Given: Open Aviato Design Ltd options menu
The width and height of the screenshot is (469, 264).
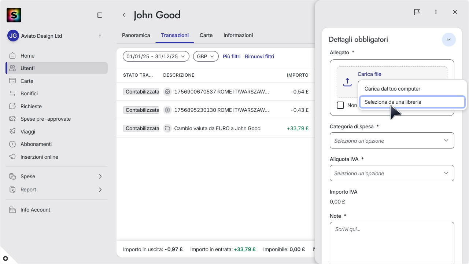Looking at the screenshot, I should (100, 36).
